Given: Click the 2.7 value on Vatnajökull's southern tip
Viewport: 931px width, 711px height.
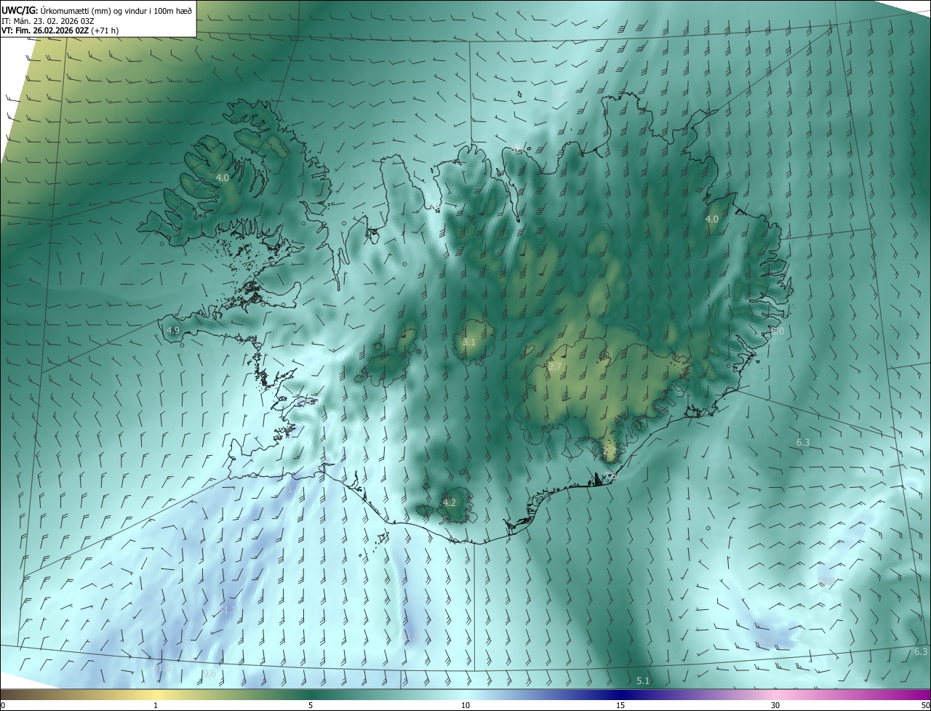Looking at the screenshot, I should (610, 451).
